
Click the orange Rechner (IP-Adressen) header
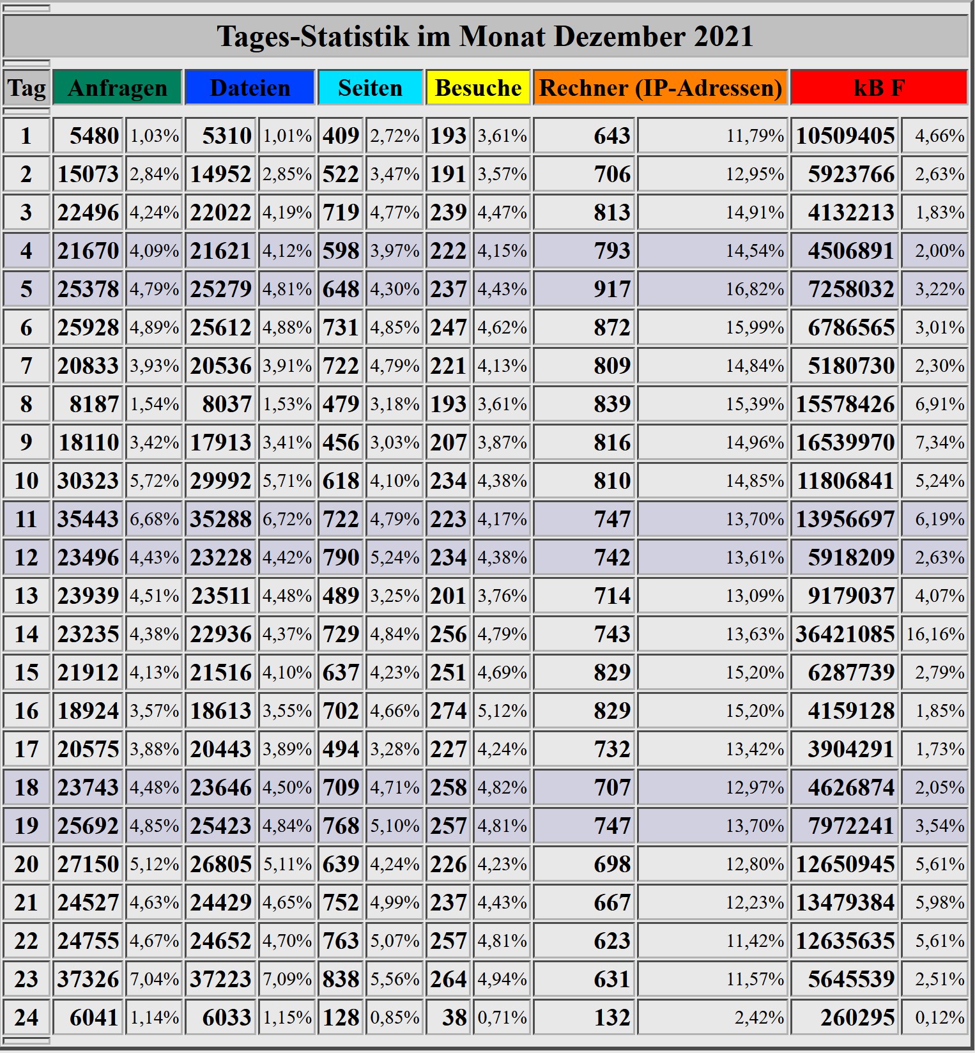coord(661,88)
